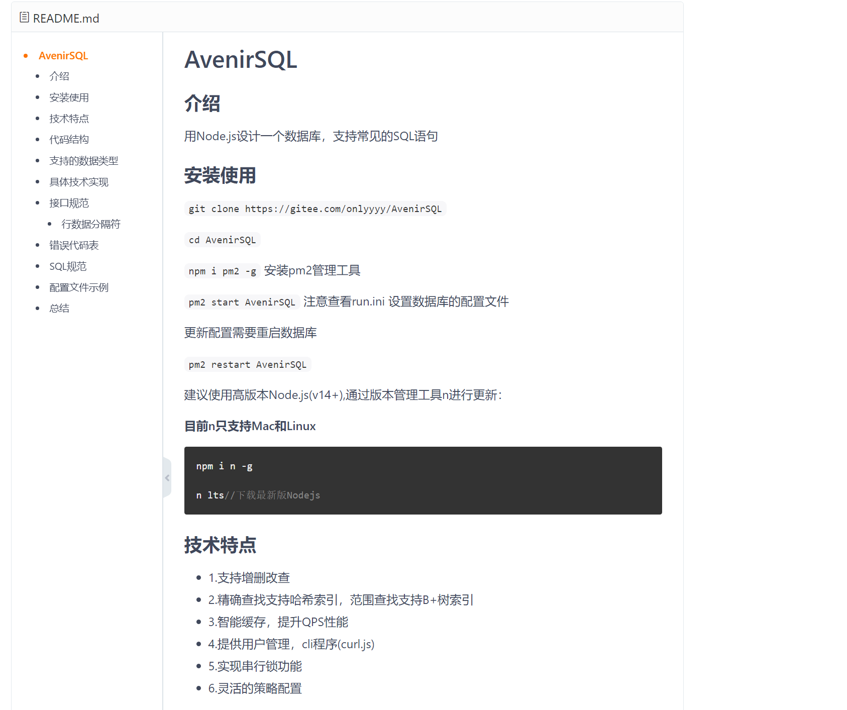
Task: Click the intro sentence 用Node.js设计一个数据库
Action: (311, 136)
